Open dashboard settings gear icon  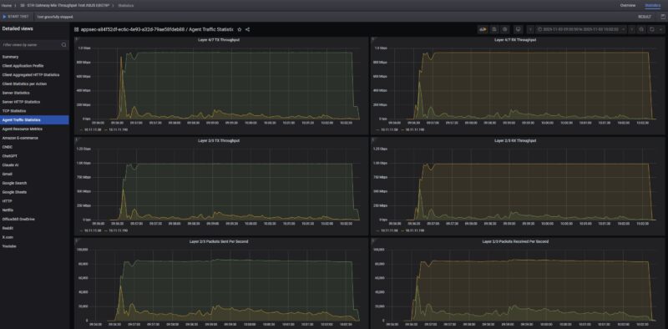pos(505,29)
